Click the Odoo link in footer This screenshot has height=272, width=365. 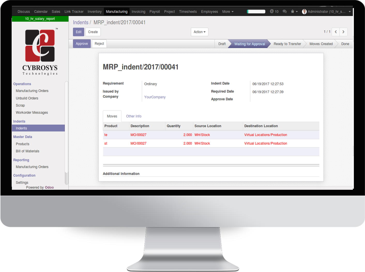coord(49,187)
